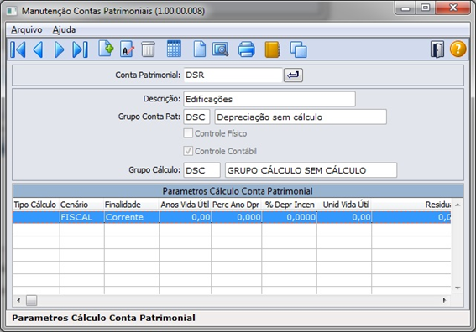Go to the next record
Viewport: 476px width, 332px height.
[x=59, y=49]
